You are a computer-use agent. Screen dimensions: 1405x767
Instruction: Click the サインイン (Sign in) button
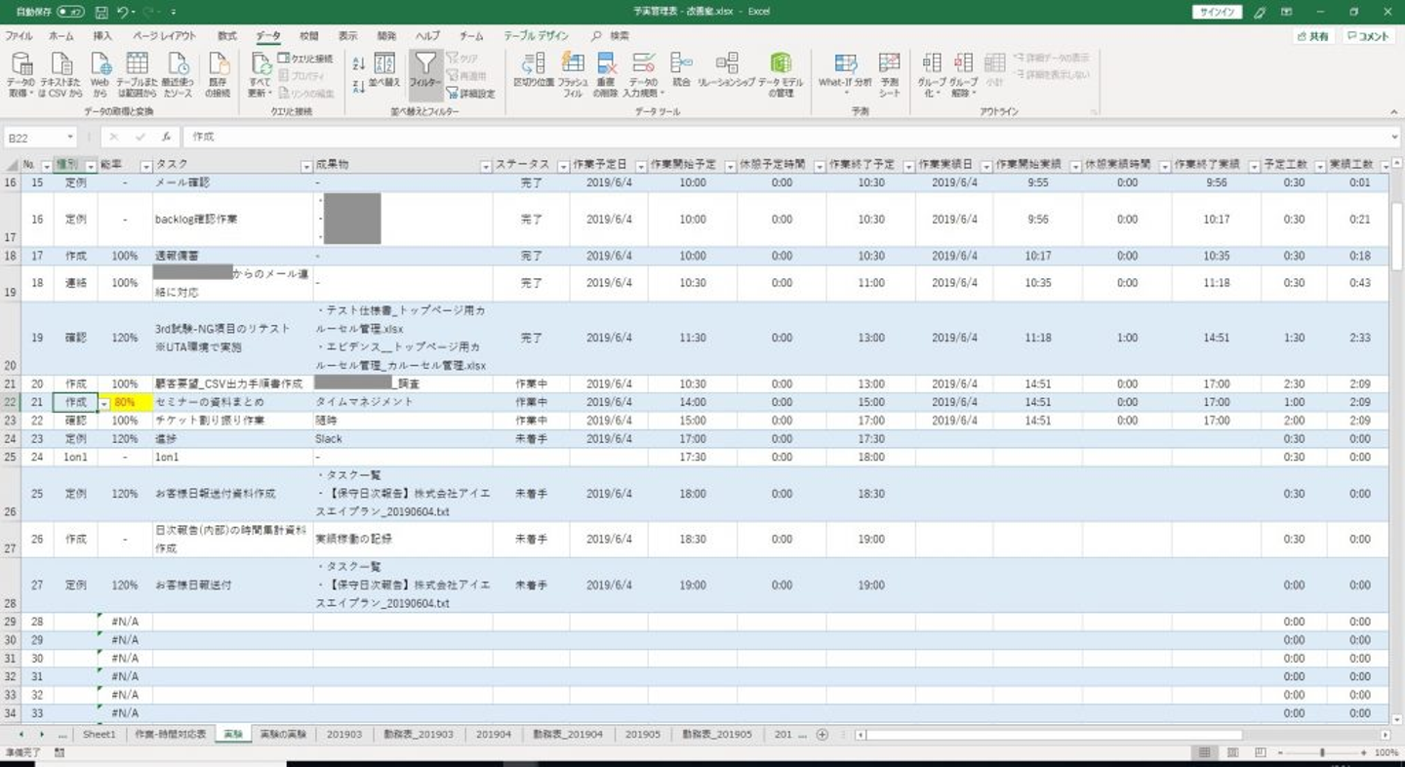point(1217,12)
